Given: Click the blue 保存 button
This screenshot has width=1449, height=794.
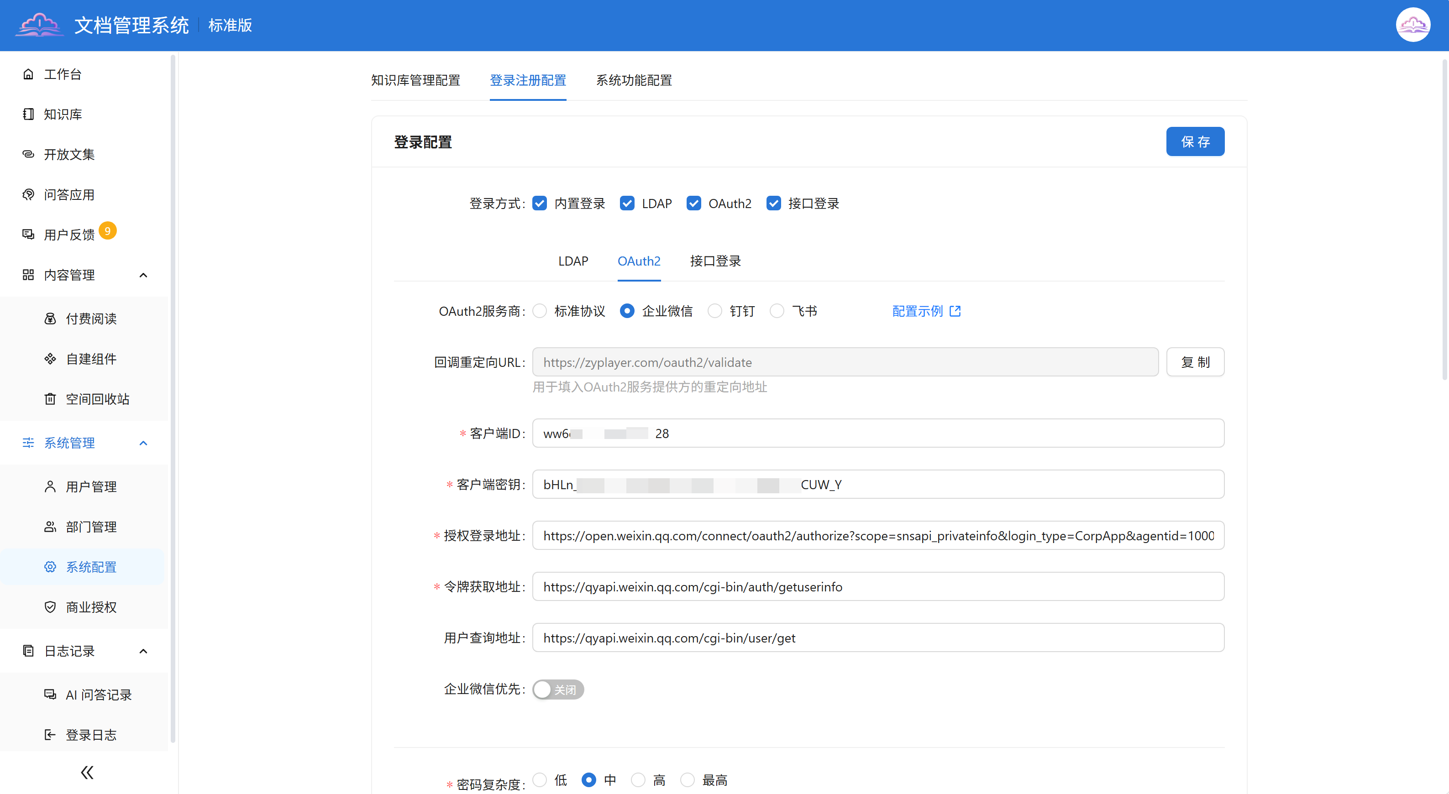Looking at the screenshot, I should point(1195,142).
